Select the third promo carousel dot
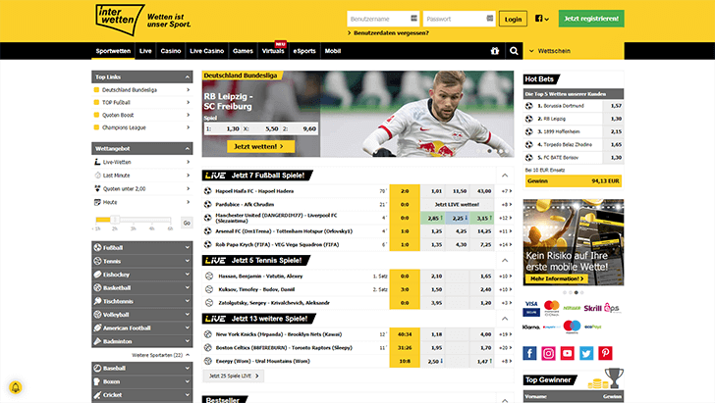 click(x=577, y=292)
